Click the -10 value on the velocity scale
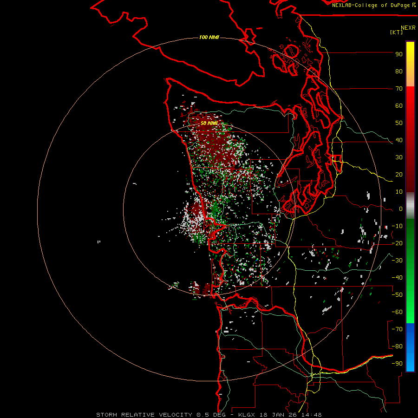 click(397, 226)
